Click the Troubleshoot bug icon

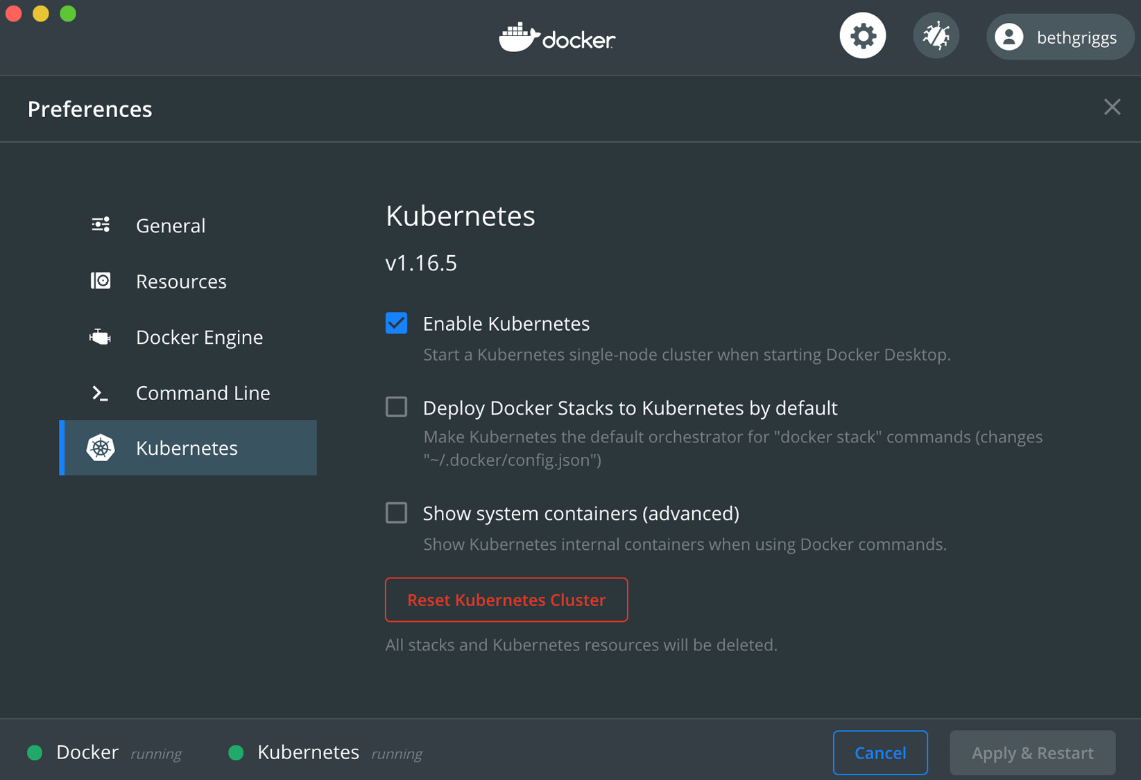936,35
